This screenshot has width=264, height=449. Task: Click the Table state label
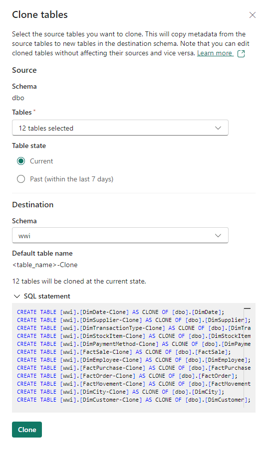29,146
